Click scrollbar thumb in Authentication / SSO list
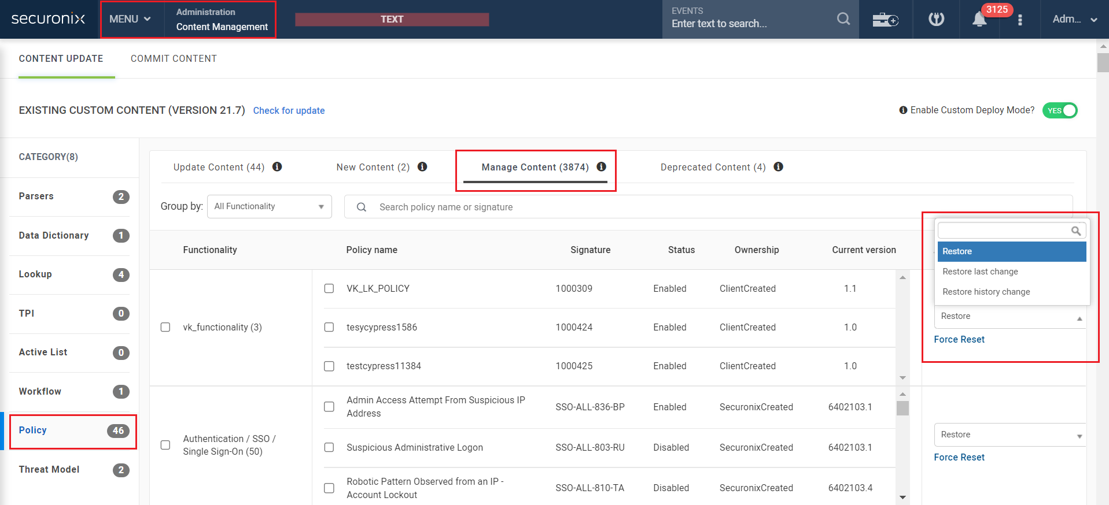 coord(902,408)
